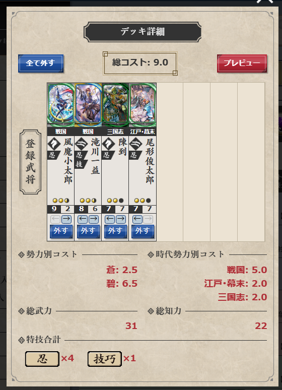Remove 滝川一益 from the deck
Screen dimensions: 282x390
click(x=88, y=231)
